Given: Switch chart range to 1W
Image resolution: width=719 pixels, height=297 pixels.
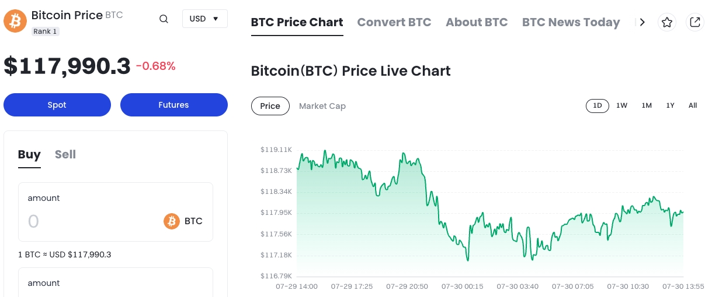Looking at the screenshot, I should pyautogui.click(x=621, y=105).
